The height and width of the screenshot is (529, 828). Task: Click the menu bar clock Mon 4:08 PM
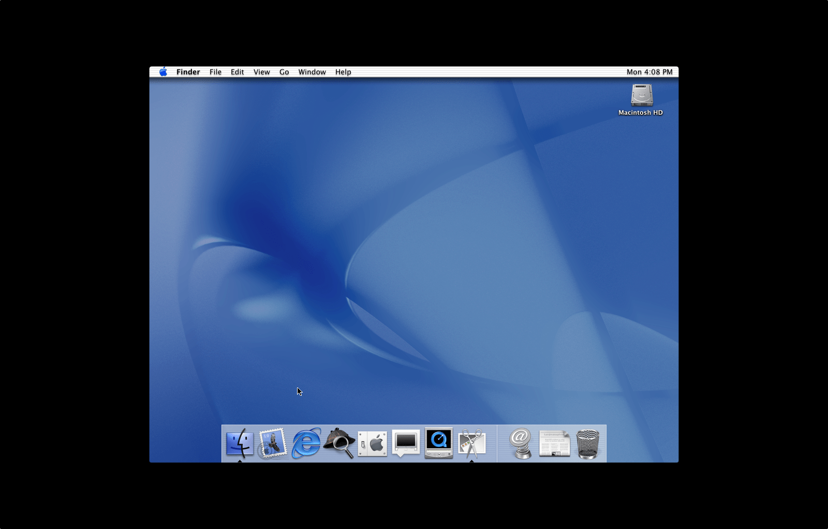pyautogui.click(x=649, y=72)
